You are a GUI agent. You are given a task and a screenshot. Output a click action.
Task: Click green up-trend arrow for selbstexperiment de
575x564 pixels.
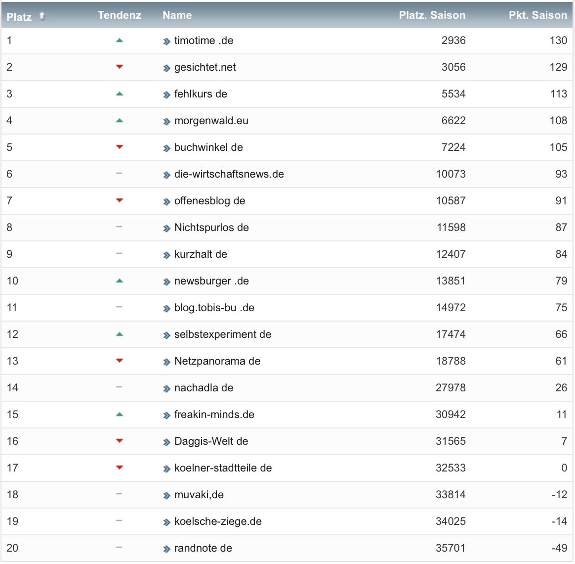(x=119, y=334)
